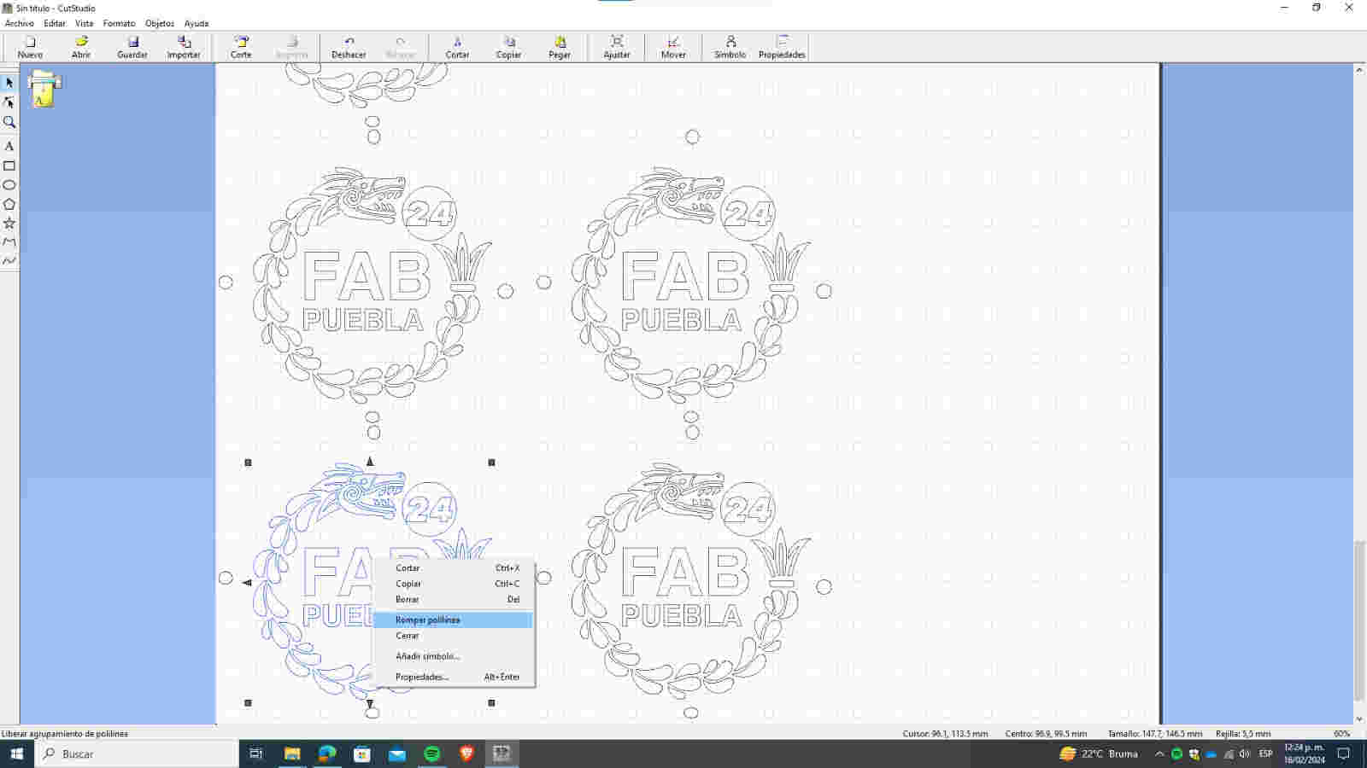1367x768 pixels.
Task: Open the Editar menu
Action: 55,23
